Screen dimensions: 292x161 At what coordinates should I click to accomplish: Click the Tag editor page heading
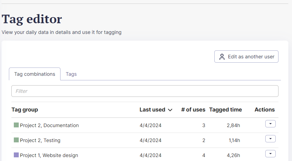[x=32, y=19]
